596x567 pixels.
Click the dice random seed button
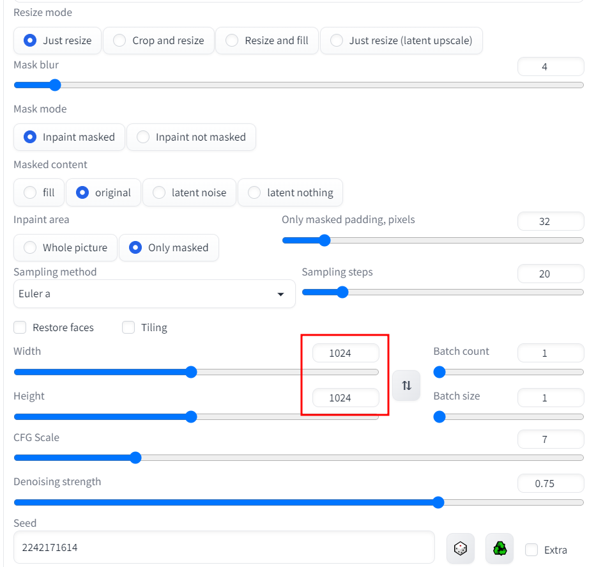click(461, 548)
